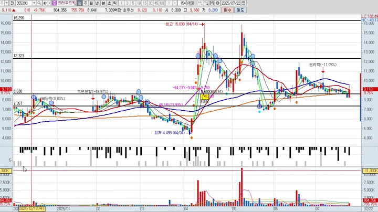Open the speaker options dropdown arrow
The image size is (378, 212).
click(49, 3)
